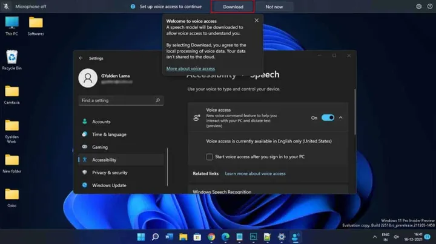Open Windows Update settings
Image resolution: width=436 pixels, height=244 pixels.
click(121, 185)
